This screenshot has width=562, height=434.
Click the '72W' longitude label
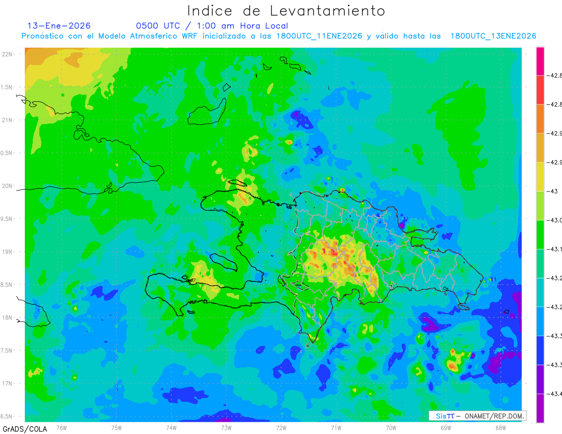click(x=281, y=427)
